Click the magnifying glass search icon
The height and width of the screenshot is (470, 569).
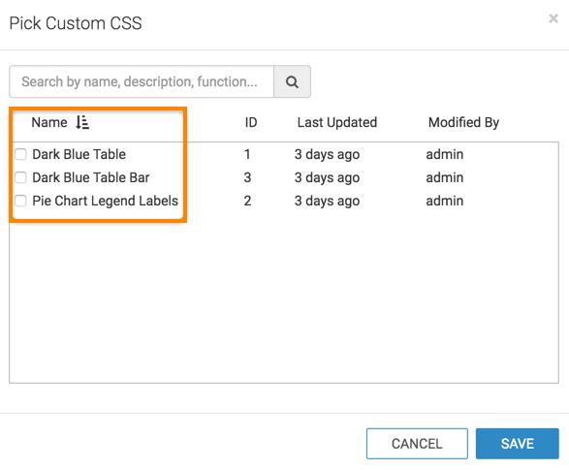click(292, 81)
